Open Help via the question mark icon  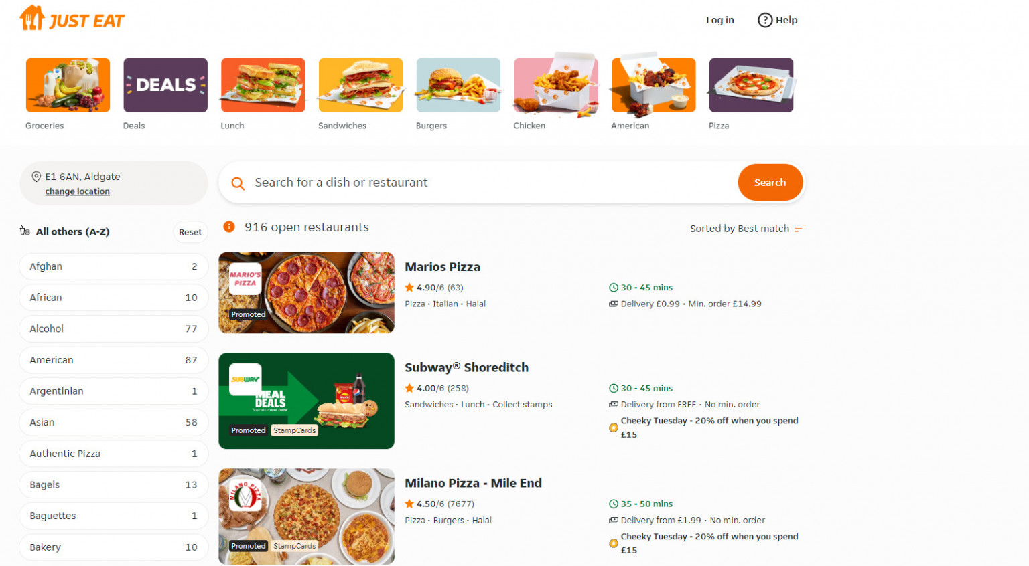point(765,20)
